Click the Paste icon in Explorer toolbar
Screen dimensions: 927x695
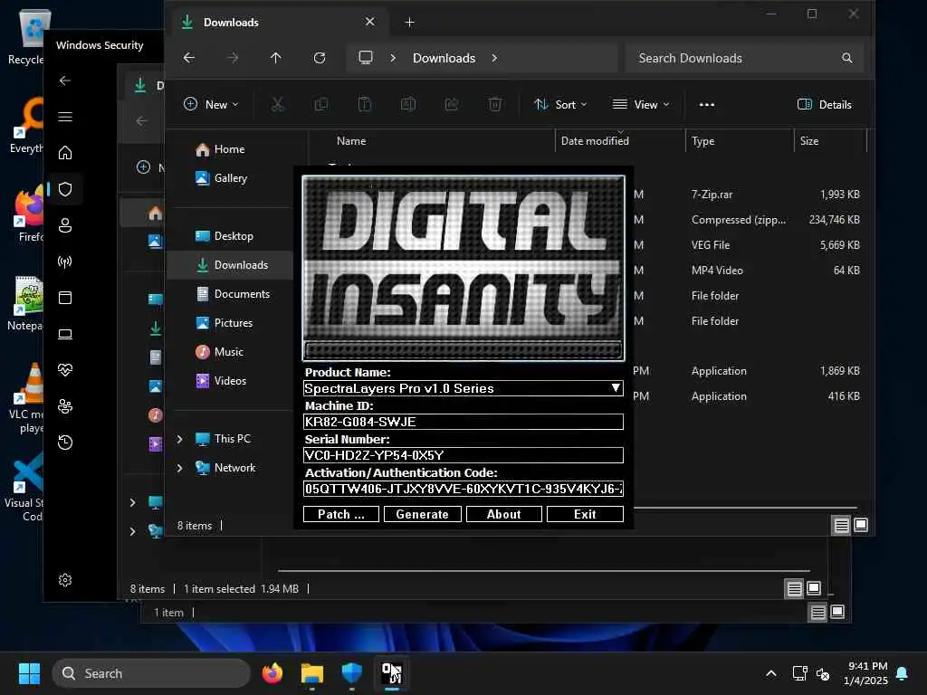365,105
